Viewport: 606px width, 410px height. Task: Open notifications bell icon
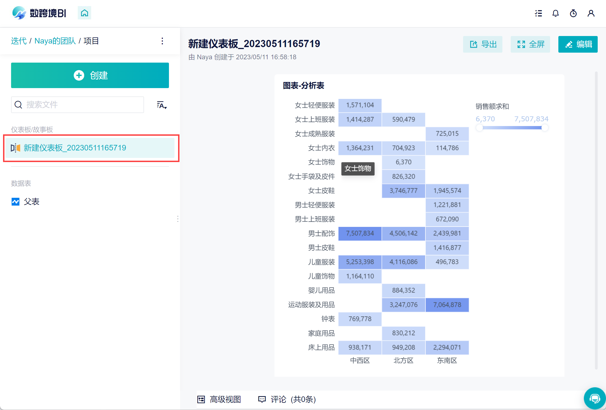[556, 13]
